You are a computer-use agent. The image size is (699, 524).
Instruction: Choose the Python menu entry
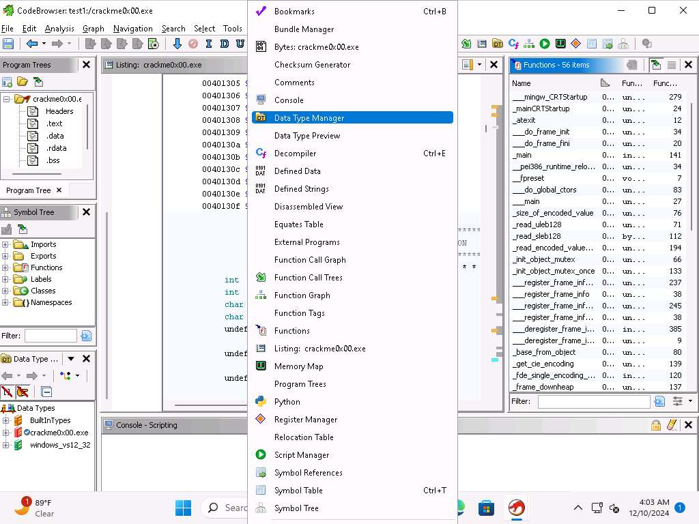[287, 402]
